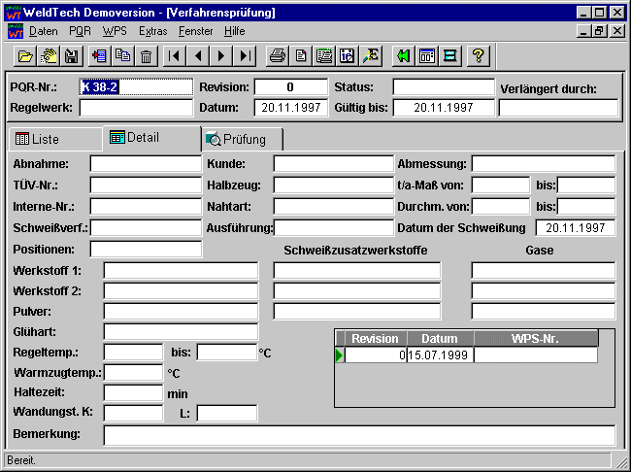Screen dimensions: 631x472
Task: Click the printer toolbar icon
Action: pyautogui.click(x=277, y=55)
